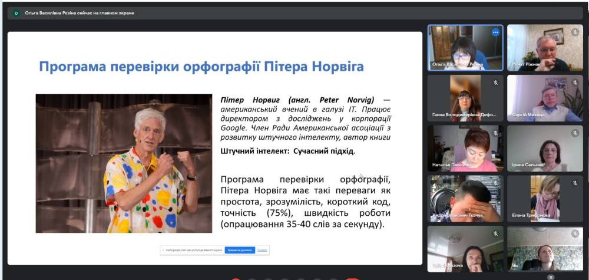Select Сергій Михида video tile
589x280 pixels.
(545, 97)
